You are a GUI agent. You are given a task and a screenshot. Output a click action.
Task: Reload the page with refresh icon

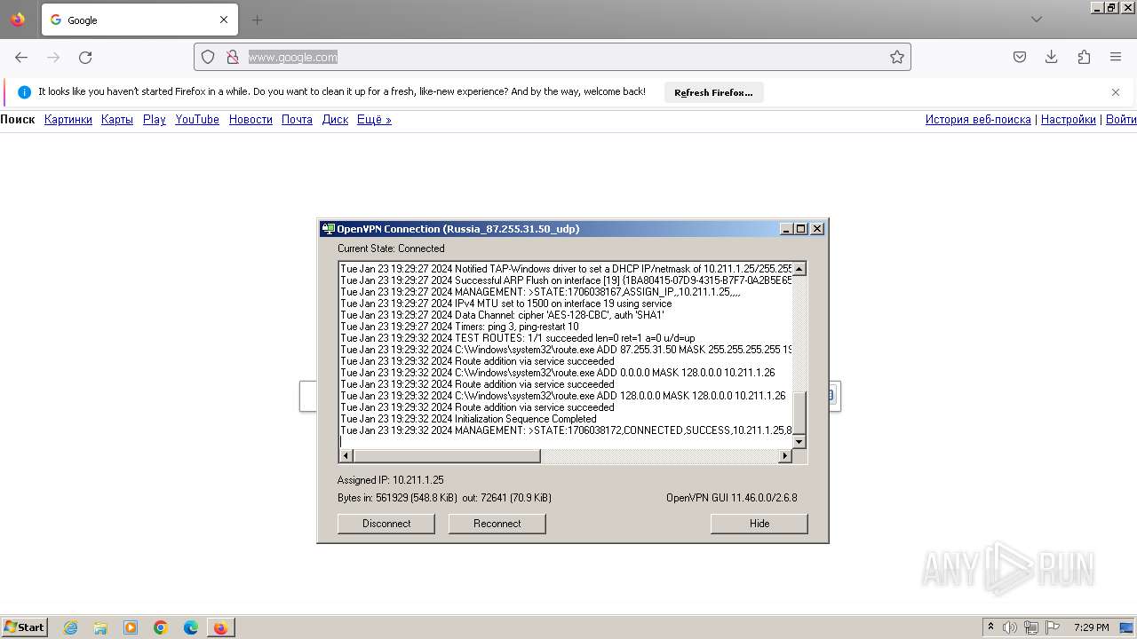click(85, 57)
